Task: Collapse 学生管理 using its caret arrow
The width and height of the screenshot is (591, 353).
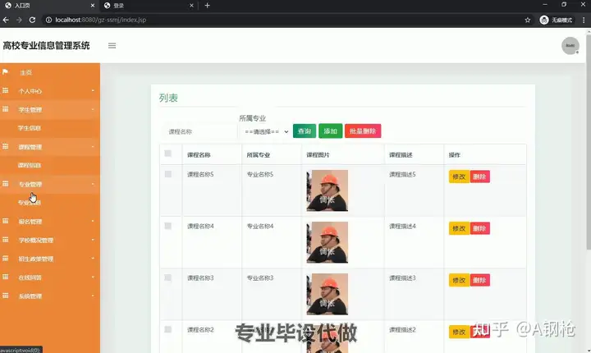Action: pos(93,109)
